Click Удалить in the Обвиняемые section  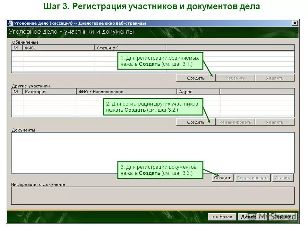click(274, 77)
